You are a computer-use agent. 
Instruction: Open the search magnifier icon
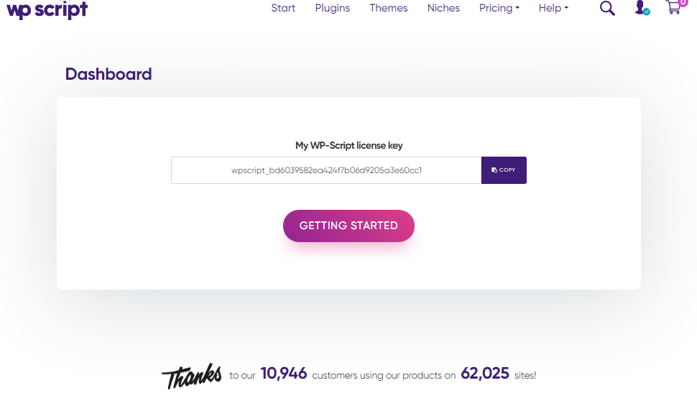(607, 9)
